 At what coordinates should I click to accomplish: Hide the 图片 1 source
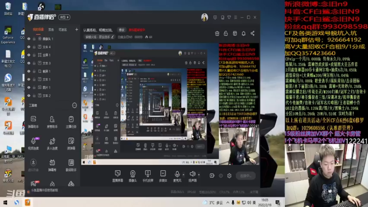coord(29,87)
